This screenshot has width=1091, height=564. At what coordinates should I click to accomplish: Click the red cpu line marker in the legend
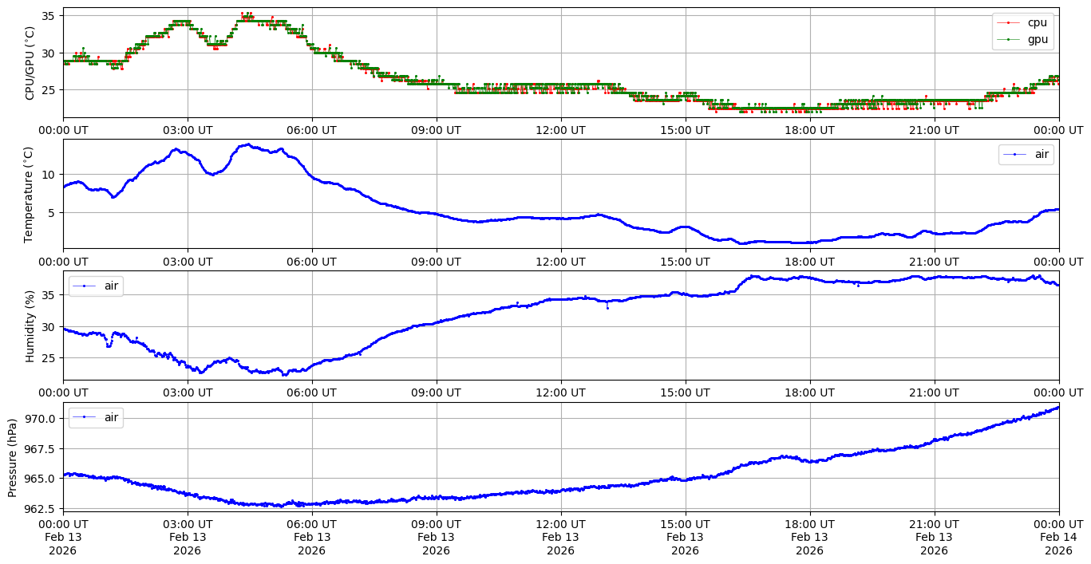[x=1010, y=23]
